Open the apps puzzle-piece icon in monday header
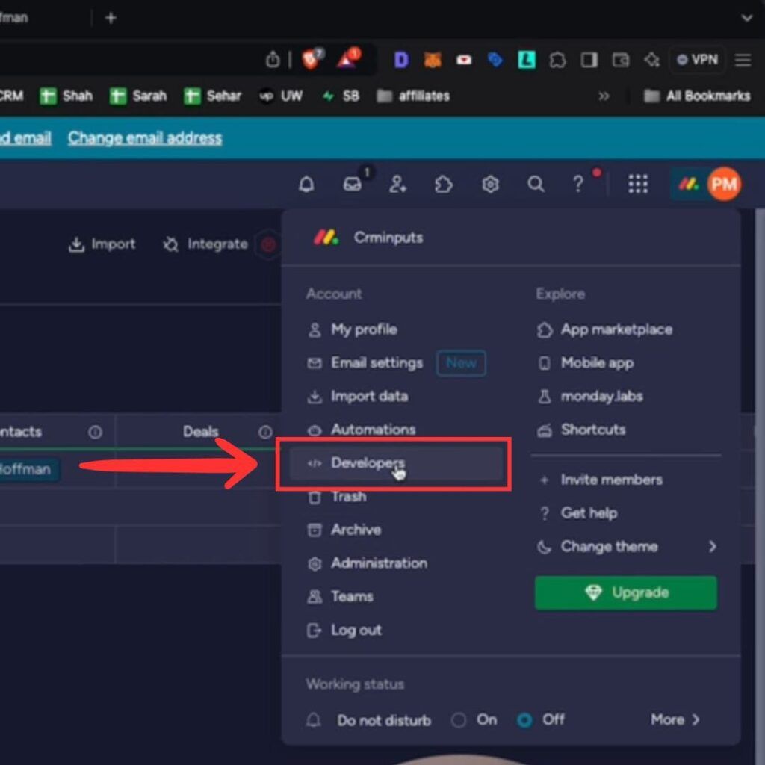Image resolution: width=765 pixels, height=765 pixels. point(444,185)
